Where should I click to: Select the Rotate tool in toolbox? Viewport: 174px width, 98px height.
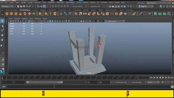(2, 40)
